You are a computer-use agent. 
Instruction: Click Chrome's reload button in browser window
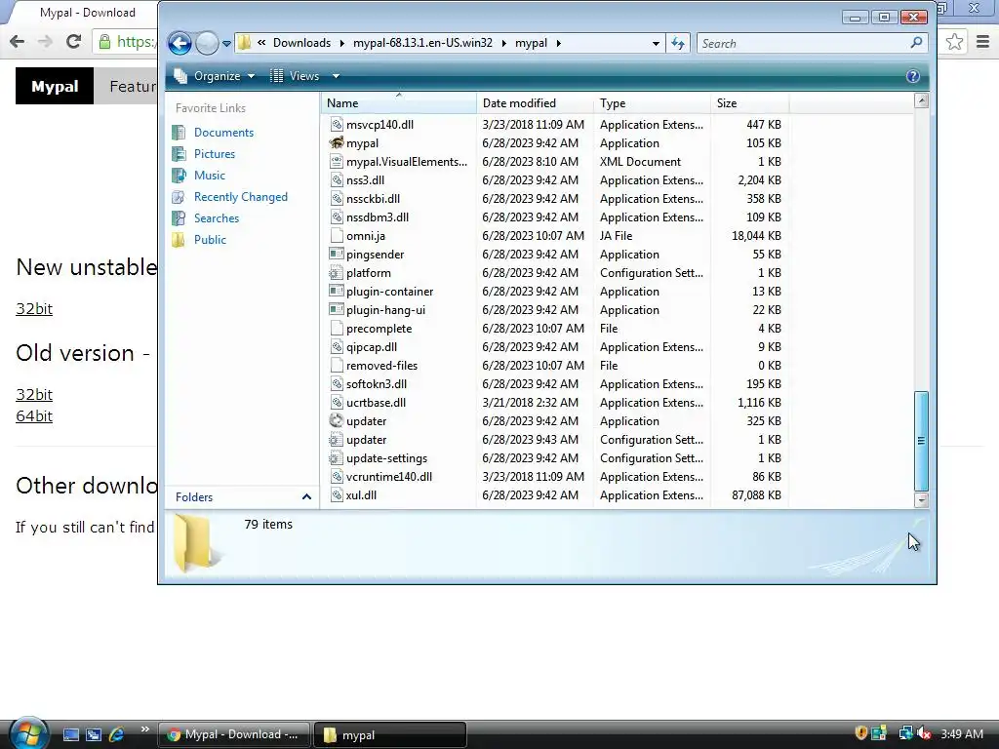[x=73, y=41]
